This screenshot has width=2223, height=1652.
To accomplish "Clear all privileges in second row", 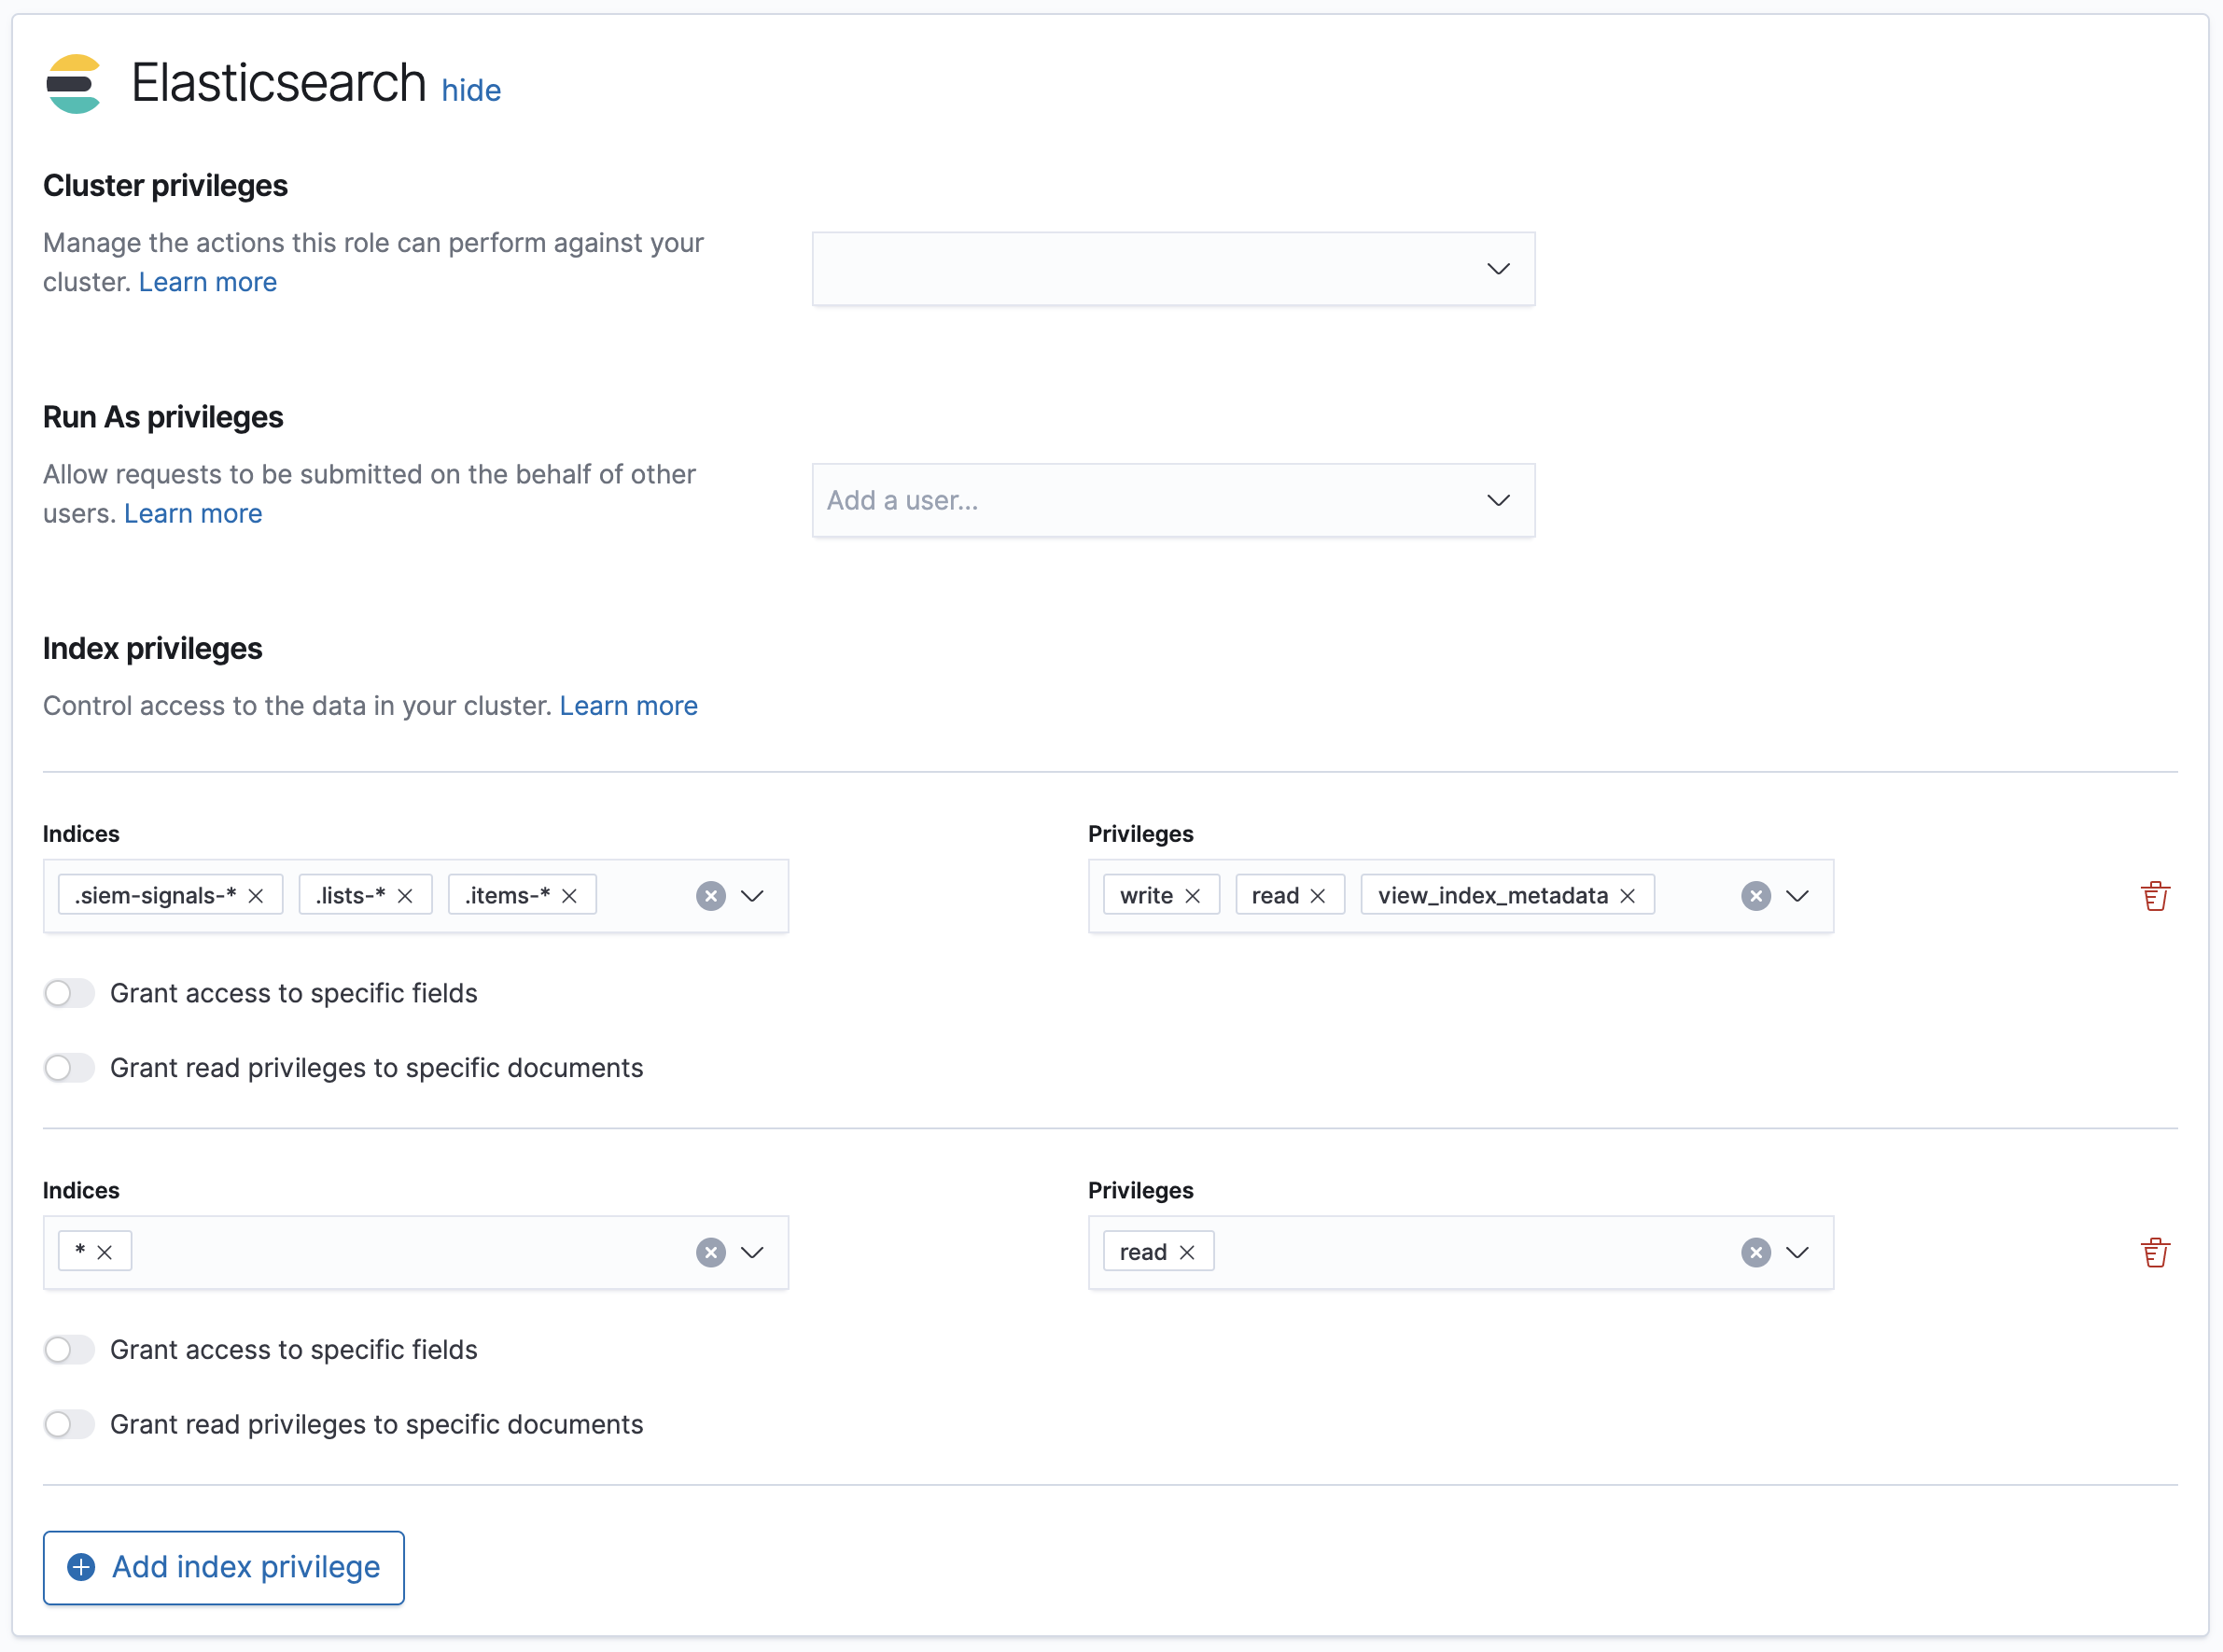I will click(1755, 1252).
